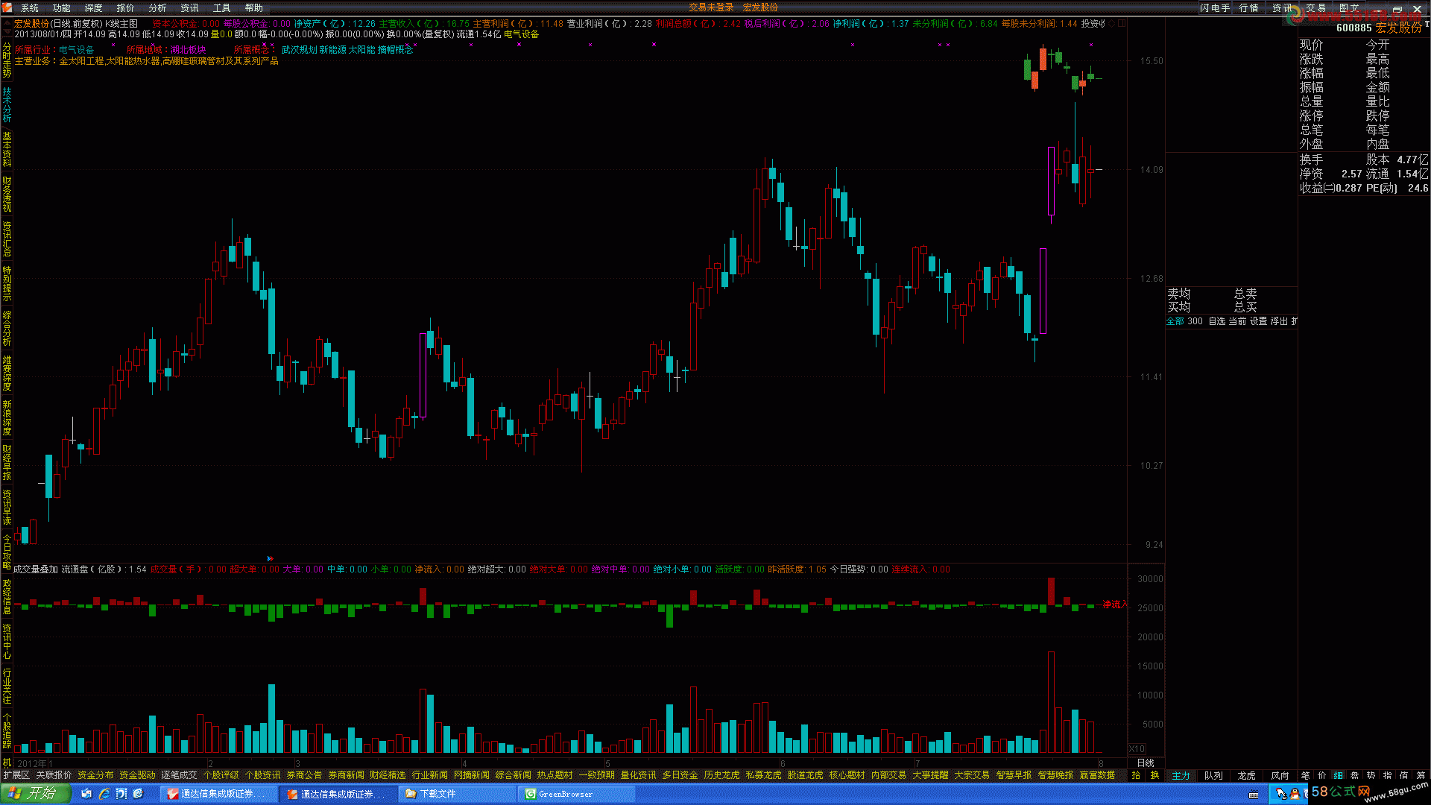Open the Windows 开始 start button
The height and width of the screenshot is (805, 1431).
(35, 794)
